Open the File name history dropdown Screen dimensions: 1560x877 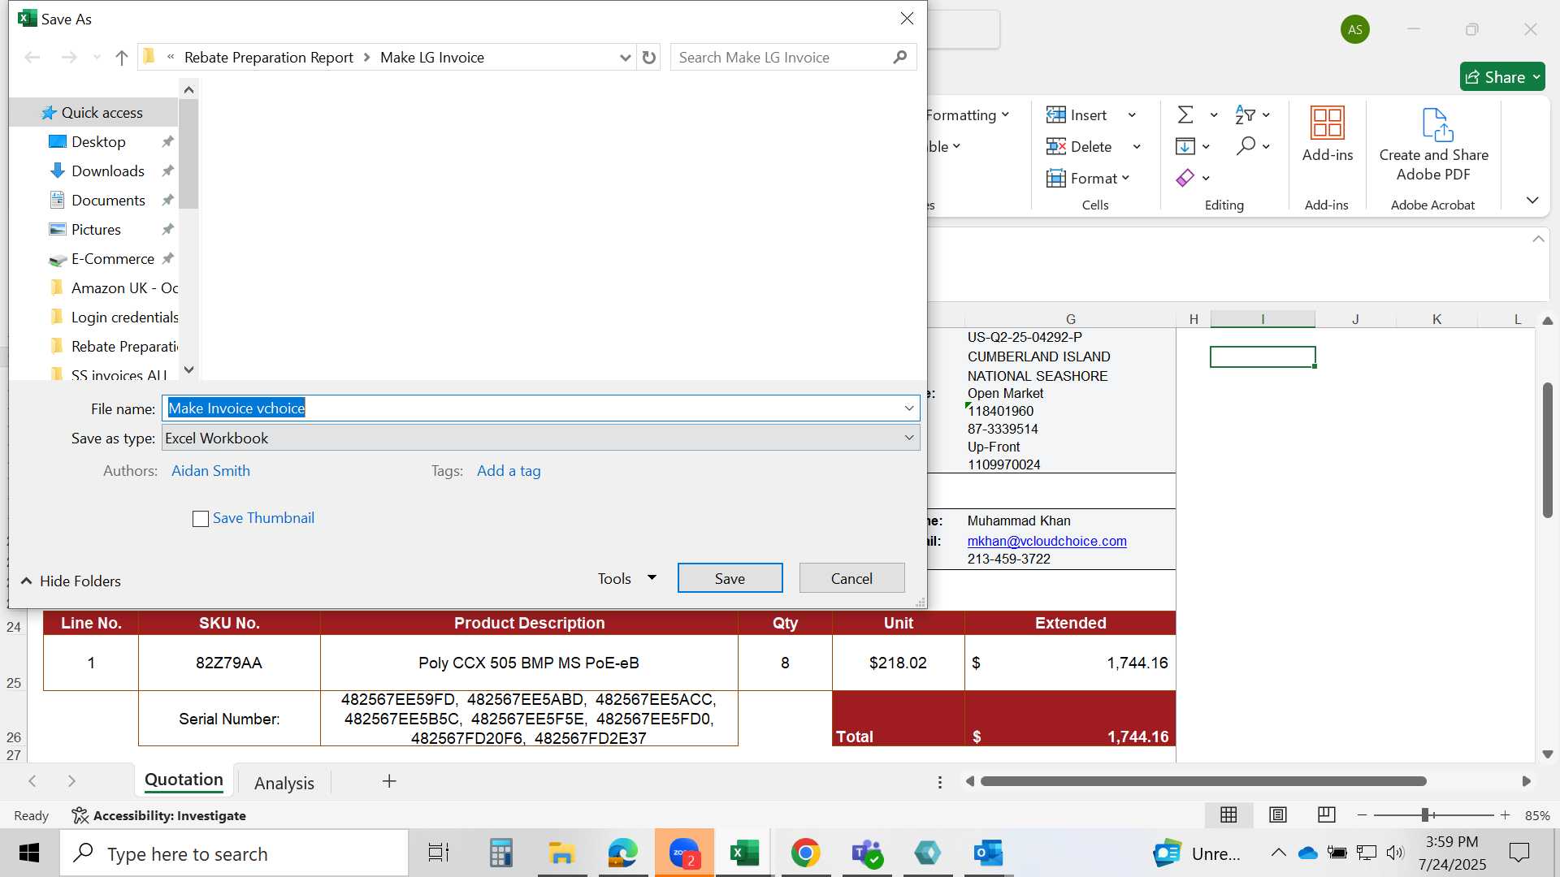point(909,408)
